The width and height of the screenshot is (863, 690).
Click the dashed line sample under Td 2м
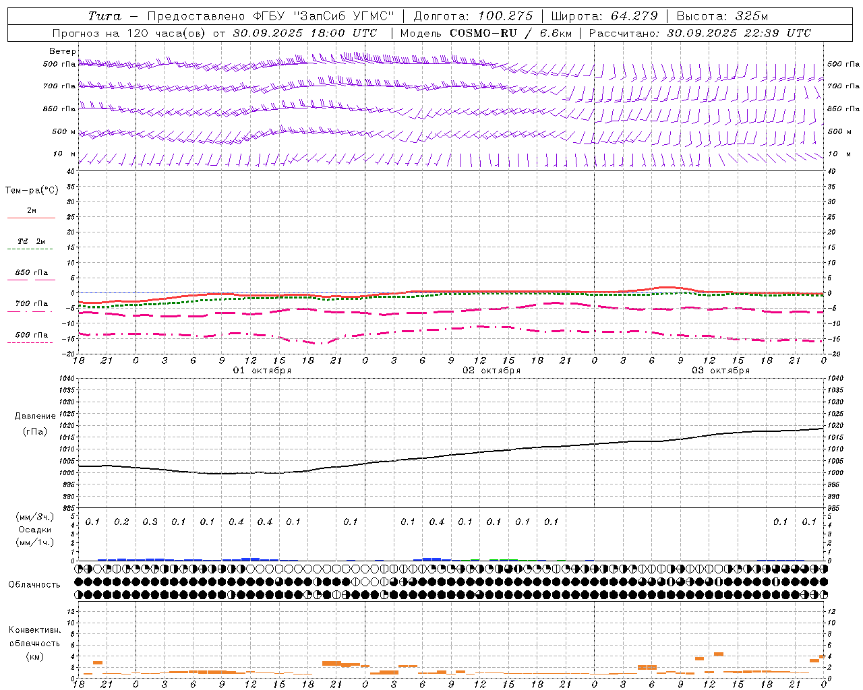click(31, 249)
